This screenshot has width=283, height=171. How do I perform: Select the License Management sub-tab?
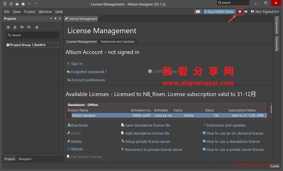tap(82, 42)
